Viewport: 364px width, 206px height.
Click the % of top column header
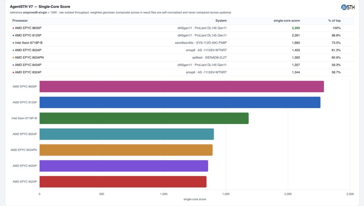pyautogui.click(x=334, y=21)
